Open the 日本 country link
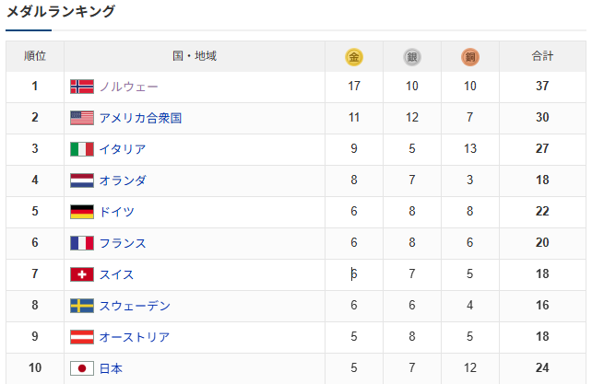This screenshot has height=384, width=592. click(x=111, y=368)
